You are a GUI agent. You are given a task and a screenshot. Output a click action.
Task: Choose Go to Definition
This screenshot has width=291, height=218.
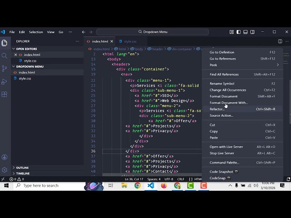pos(242,52)
